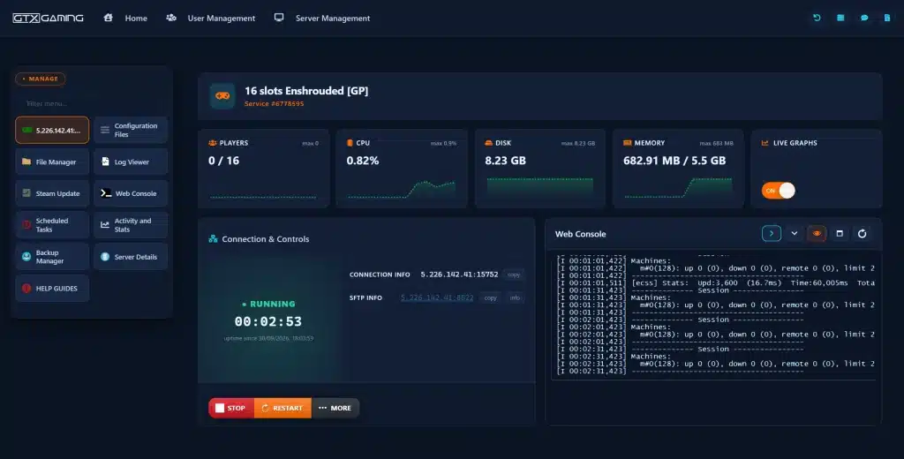This screenshot has width=904, height=459.
Task: Click the 682.91 MB / 5.5 GB memory value
Action: (674, 161)
